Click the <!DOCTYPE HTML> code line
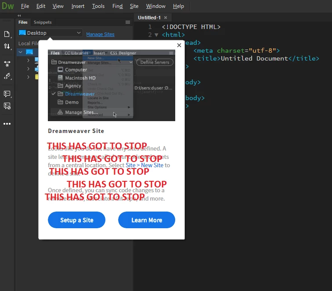332x291 pixels. pos(191,27)
